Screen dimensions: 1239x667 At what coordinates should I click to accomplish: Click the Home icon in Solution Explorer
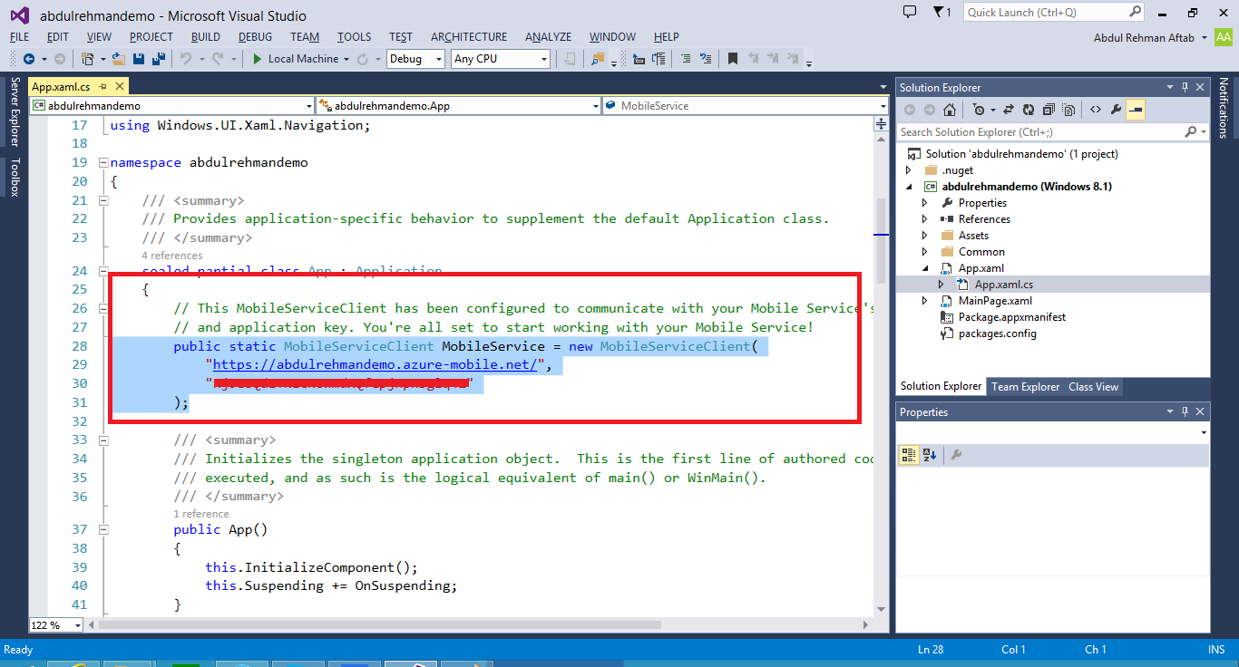pyautogui.click(x=949, y=110)
